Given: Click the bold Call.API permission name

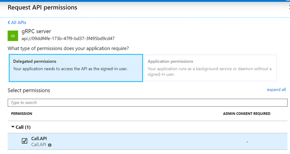Looking at the screenshot, I should pos(39,139).
